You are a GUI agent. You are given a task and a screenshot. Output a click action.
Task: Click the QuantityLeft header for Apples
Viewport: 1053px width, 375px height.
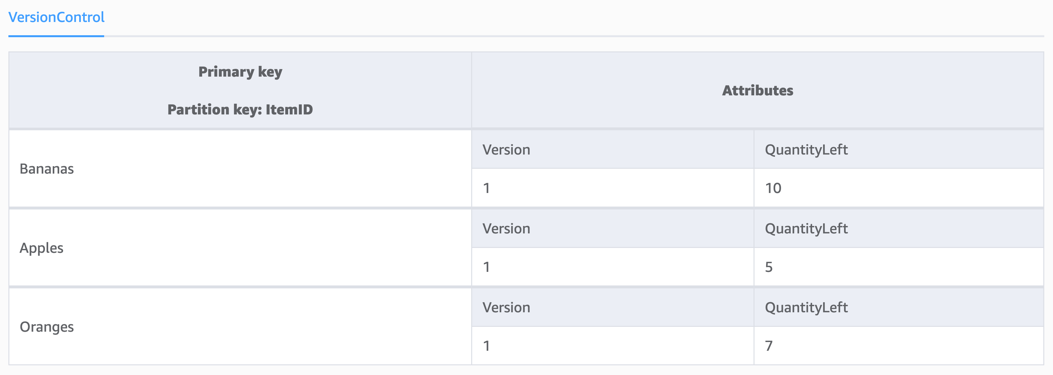point(806,228)
